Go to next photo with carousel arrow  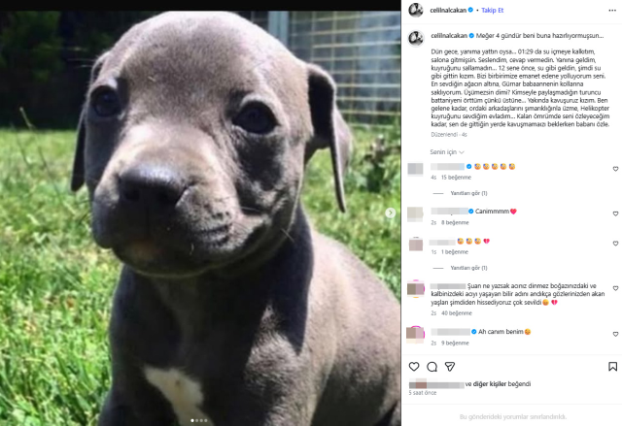tap(391, 213)
